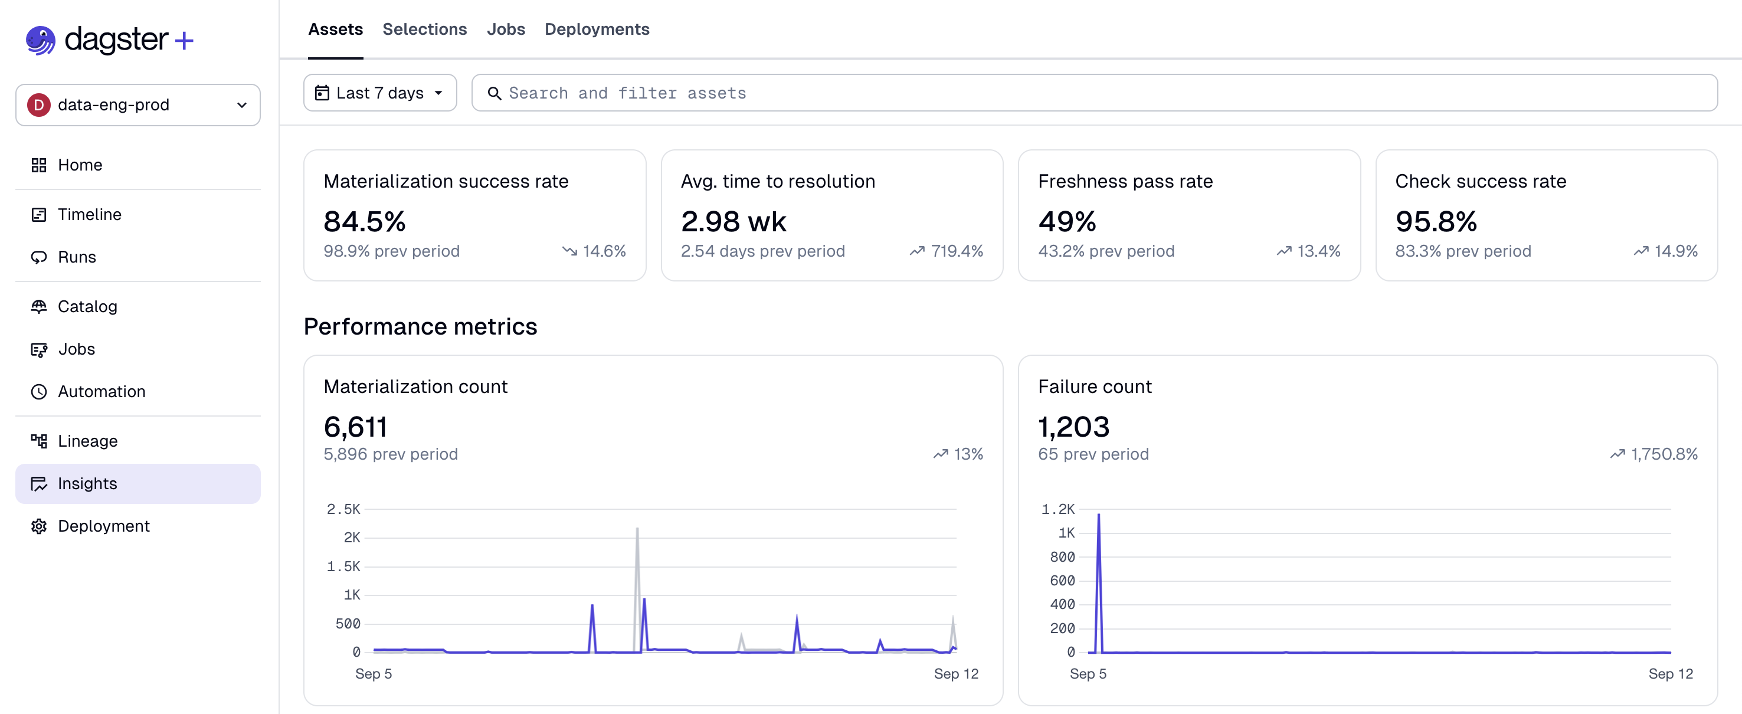
Task: Expand the data-eng-prod chevron arrow
Action: pyautogui.click(x=241, y=105)
